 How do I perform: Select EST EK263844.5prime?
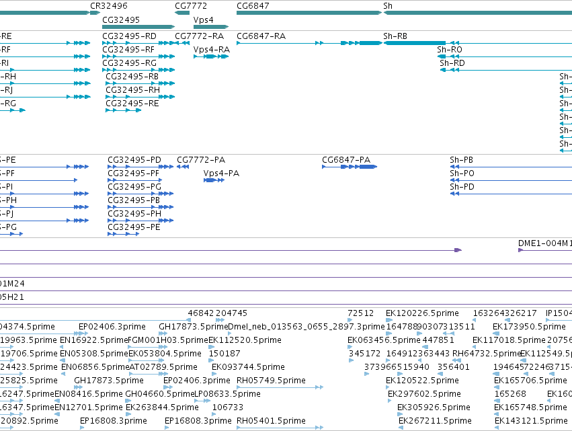163,407
